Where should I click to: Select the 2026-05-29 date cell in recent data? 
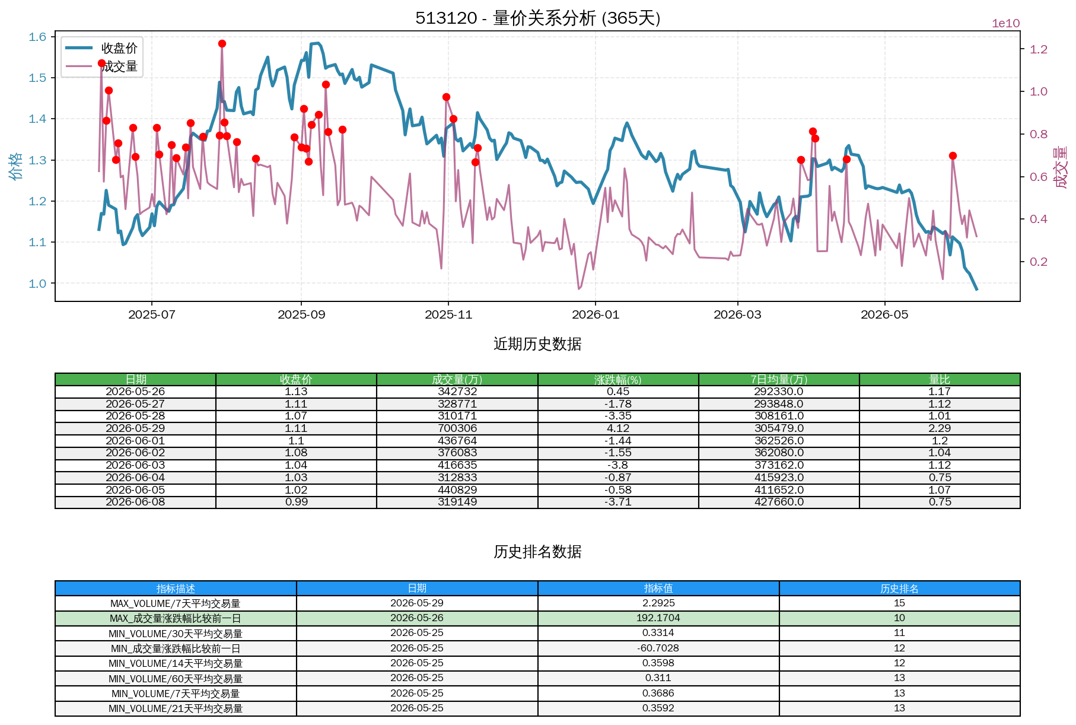pos(136,428)
